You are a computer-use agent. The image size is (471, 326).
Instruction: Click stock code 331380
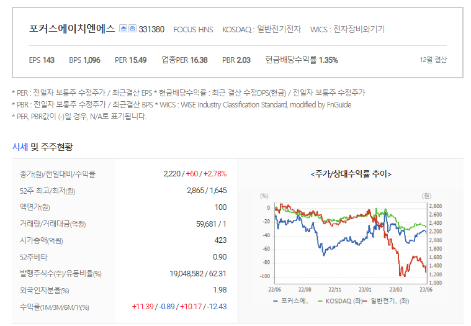(151, 29)
